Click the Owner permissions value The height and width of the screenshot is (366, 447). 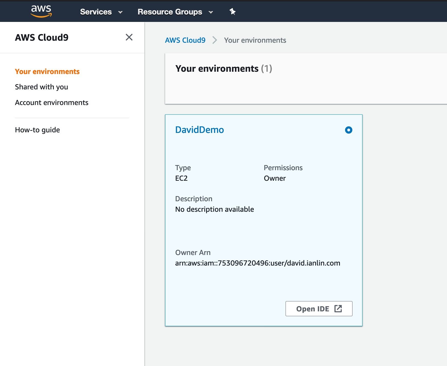[x=275, y=178]
